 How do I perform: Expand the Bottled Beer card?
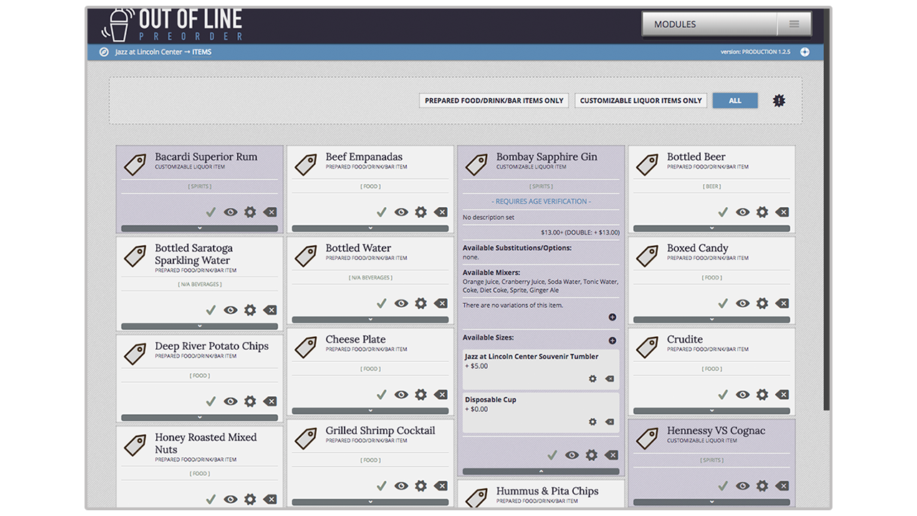tap(712, 229)
